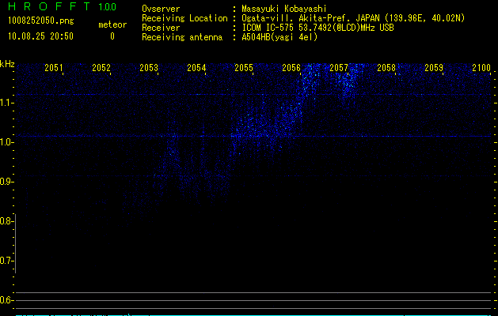Screen dimensions: 498x316
Task: Click the 1.1 frequency axis label
Action: [x=6, y=103]
